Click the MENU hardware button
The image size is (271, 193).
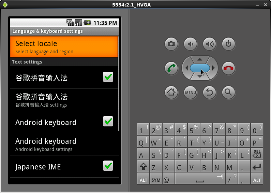(191, 92)
